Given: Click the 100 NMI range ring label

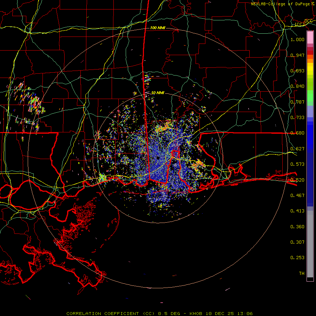Looking at the screenshot, I should click(158, 28).
